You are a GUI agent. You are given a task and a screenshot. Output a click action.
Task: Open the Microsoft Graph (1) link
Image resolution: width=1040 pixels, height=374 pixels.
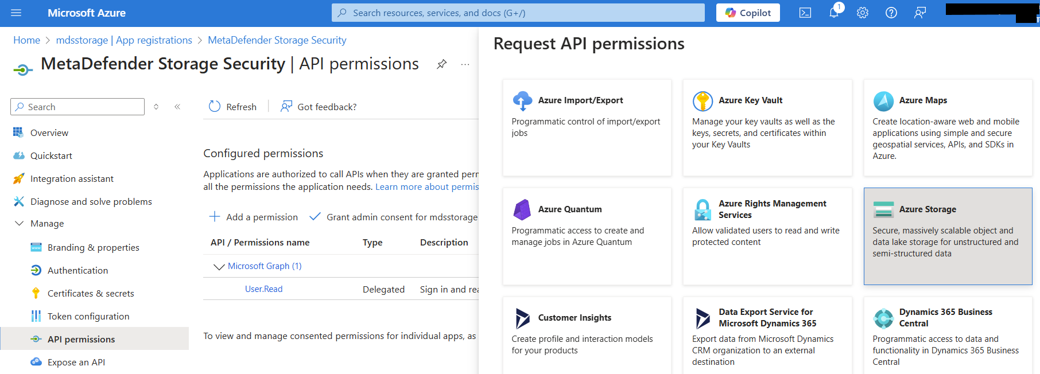coord(265,266)
